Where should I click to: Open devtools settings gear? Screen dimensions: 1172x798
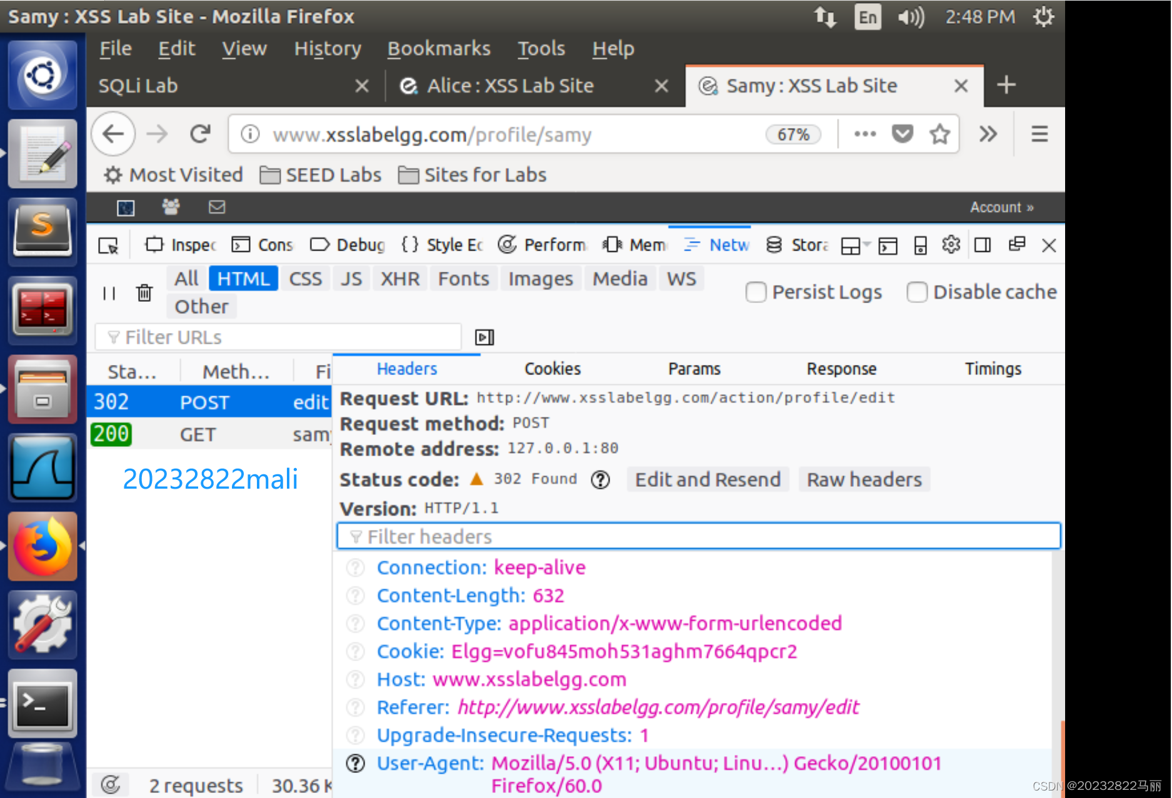951,245
